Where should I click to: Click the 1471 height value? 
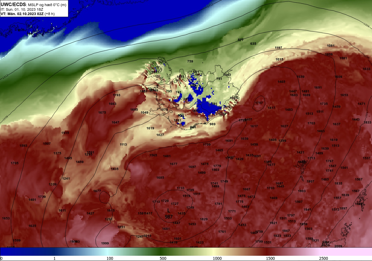tap(362, 104)
